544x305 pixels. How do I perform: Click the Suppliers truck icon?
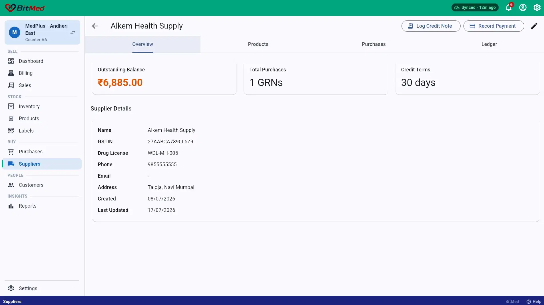point(11,164)
